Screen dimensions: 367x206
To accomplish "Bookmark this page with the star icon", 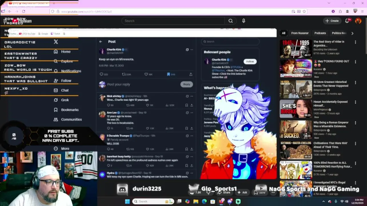I will pyautogui.click(x=304, y=11).
